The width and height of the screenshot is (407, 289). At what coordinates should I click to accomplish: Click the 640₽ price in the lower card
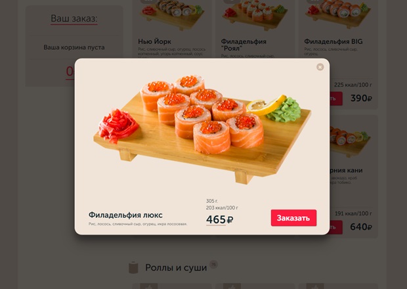361,227
